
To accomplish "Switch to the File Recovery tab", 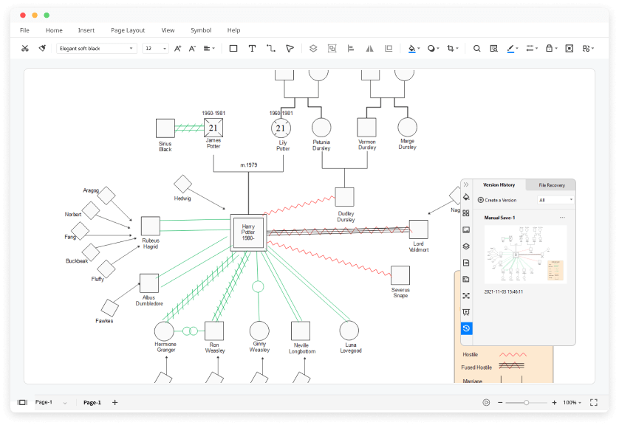I will 552,185.
